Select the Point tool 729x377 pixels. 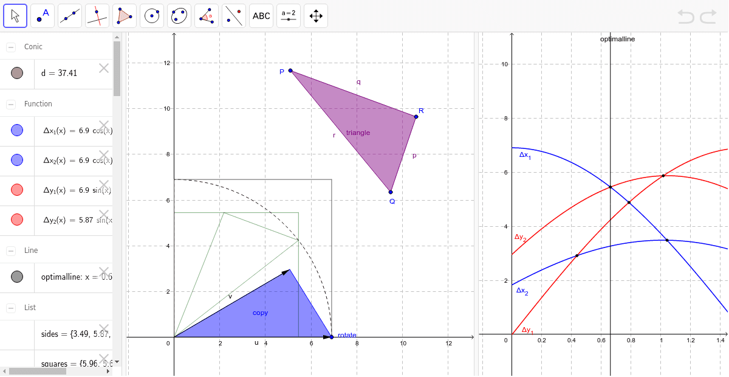(43, 16)
